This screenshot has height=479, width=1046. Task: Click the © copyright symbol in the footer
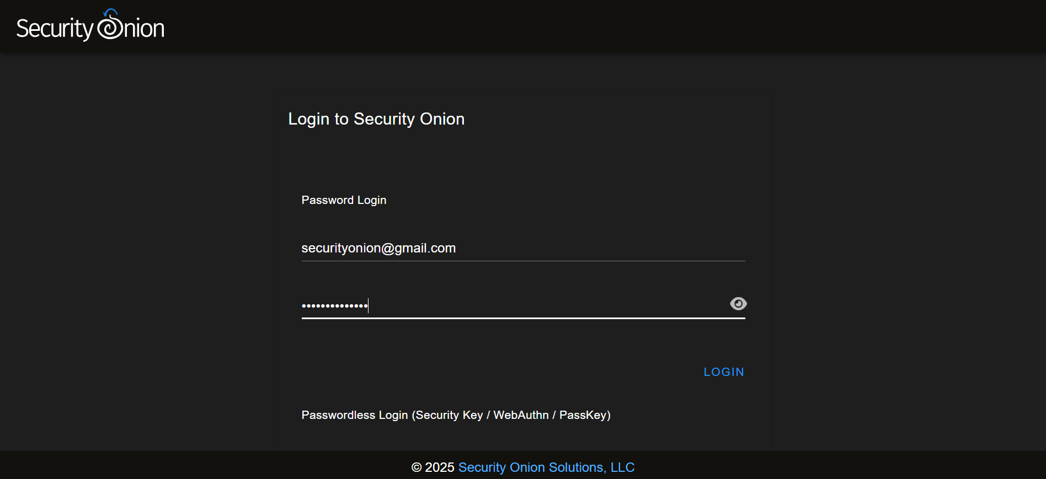point(417,467)
